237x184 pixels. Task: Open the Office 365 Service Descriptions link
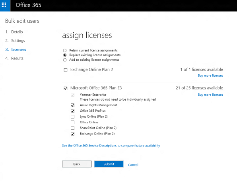point(111,146)
